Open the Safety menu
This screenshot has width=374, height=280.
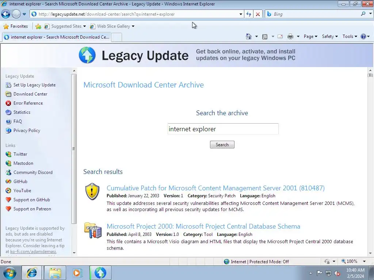(x=330, y=36)
